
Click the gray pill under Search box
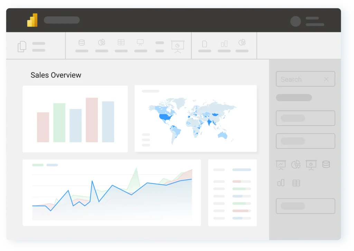point(294,98)
